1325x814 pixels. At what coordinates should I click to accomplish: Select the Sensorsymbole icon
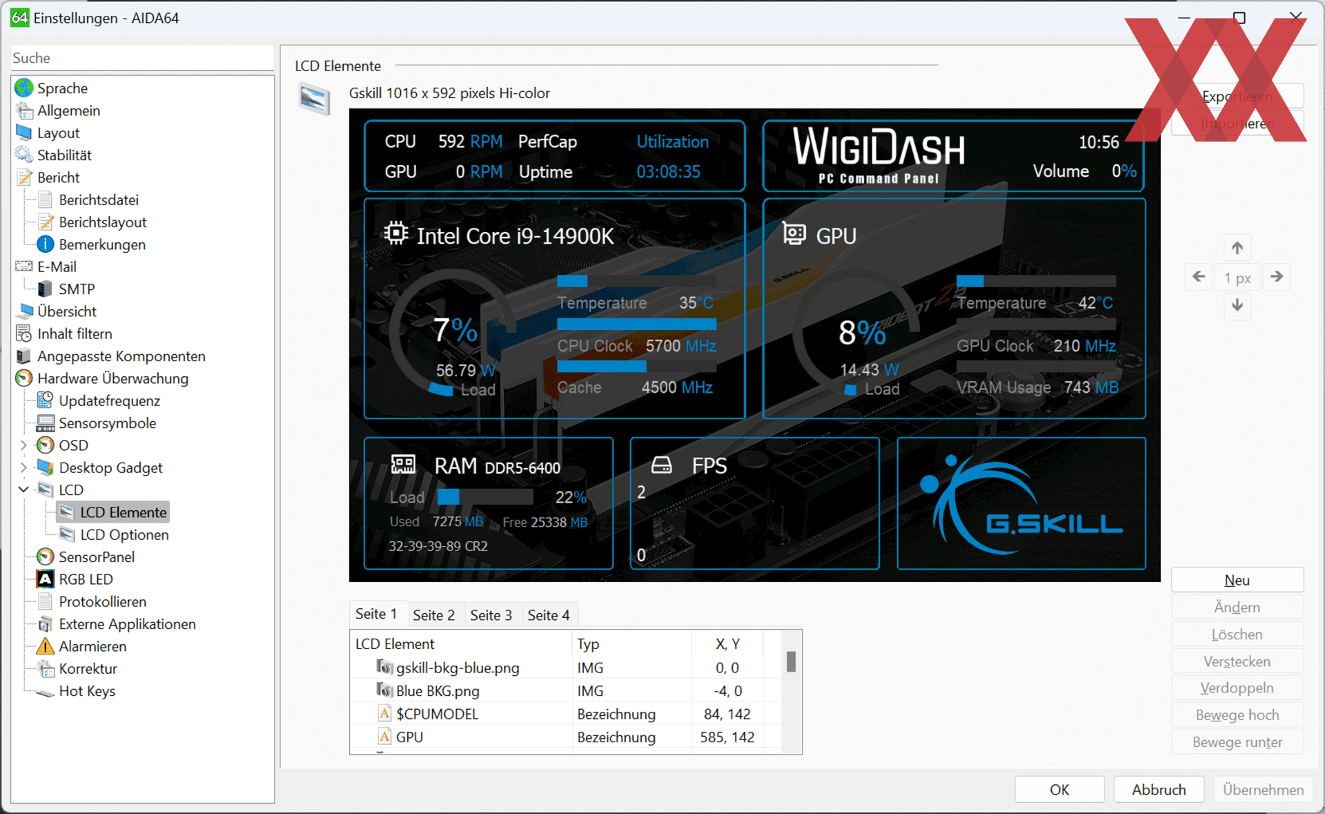(46, 423)
